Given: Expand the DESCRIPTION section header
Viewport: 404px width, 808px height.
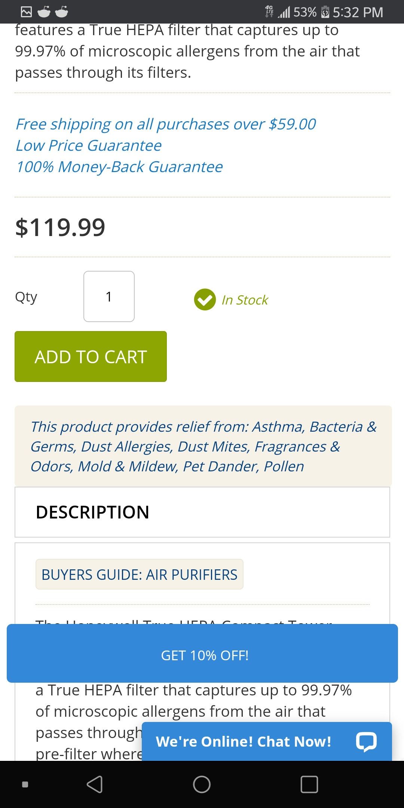Looking at the screenshot, I should [x=202, y=512].
